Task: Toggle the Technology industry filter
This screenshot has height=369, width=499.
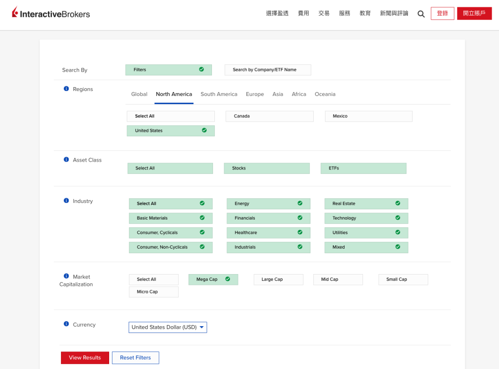Action: [x=366, y=218]
